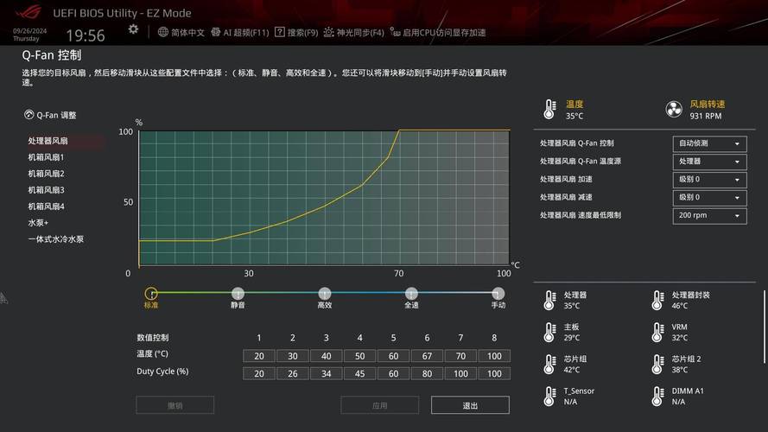Click the thermometer icon for DIMM A1

(657, 397)
